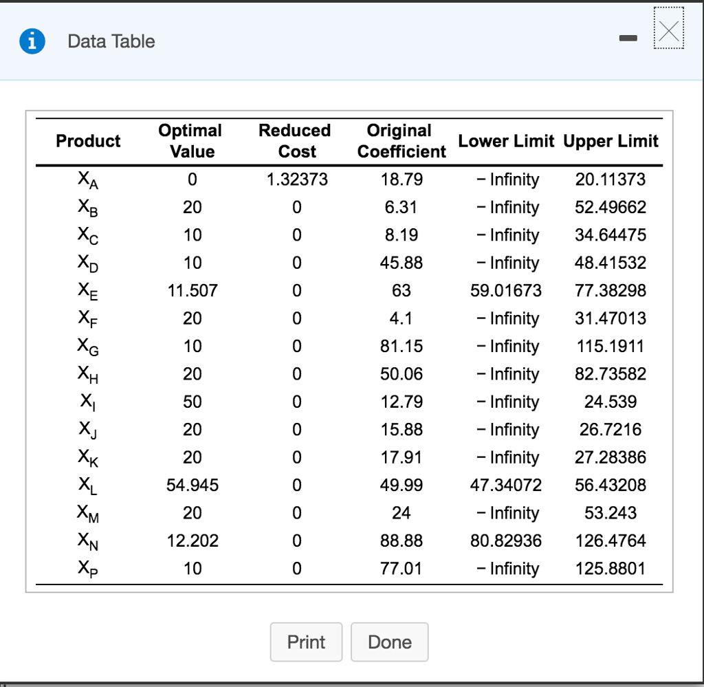The height and width of the screenshot is (687, 704).
Task: Select the upper limit value 126.4764
Action: click(610, 541)
